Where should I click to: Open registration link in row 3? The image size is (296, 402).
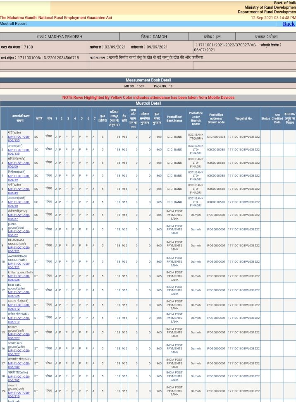click(x=19, y=165)
